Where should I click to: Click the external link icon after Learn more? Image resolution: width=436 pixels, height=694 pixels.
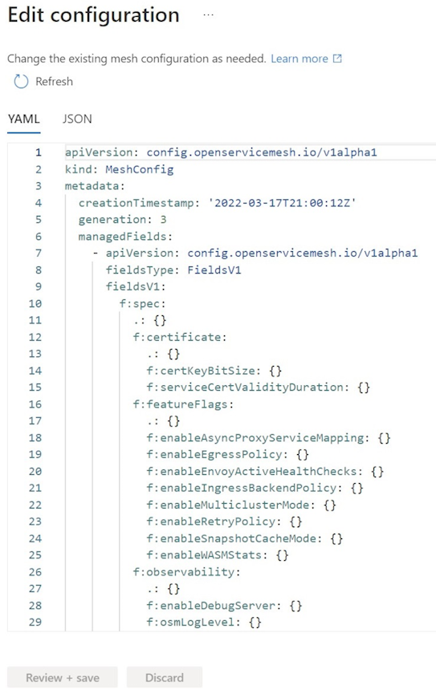(337, 59)
